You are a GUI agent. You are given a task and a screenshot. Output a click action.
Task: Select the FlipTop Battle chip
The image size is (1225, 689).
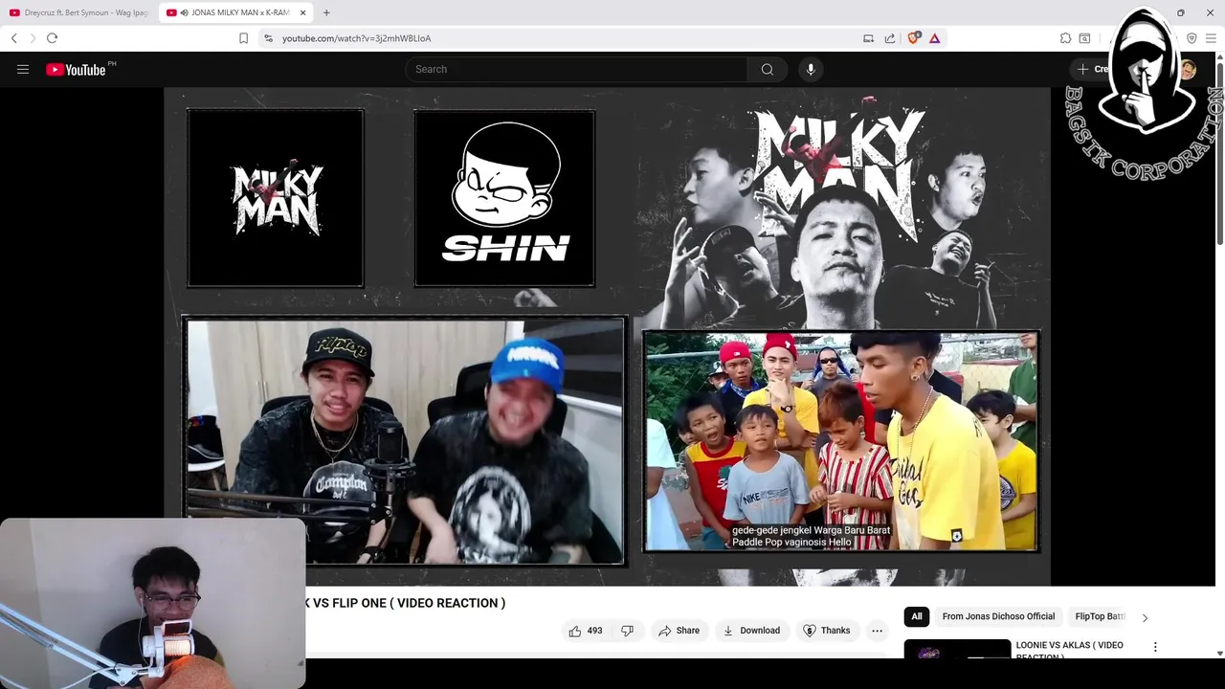click(x=1101, y=616)
